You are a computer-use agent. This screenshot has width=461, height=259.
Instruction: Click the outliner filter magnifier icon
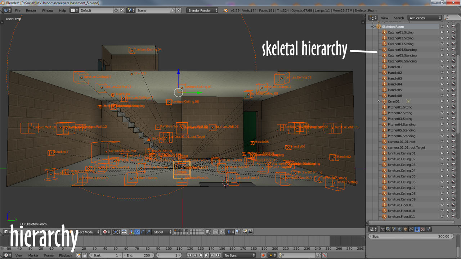tap(447, 18)
